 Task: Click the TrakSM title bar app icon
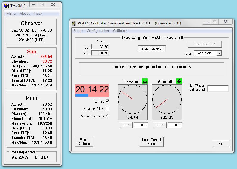click(7, 5)
